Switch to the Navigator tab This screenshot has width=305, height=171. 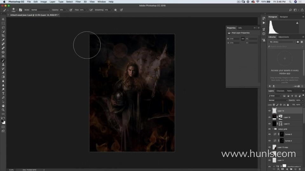[x=284, y=17]
